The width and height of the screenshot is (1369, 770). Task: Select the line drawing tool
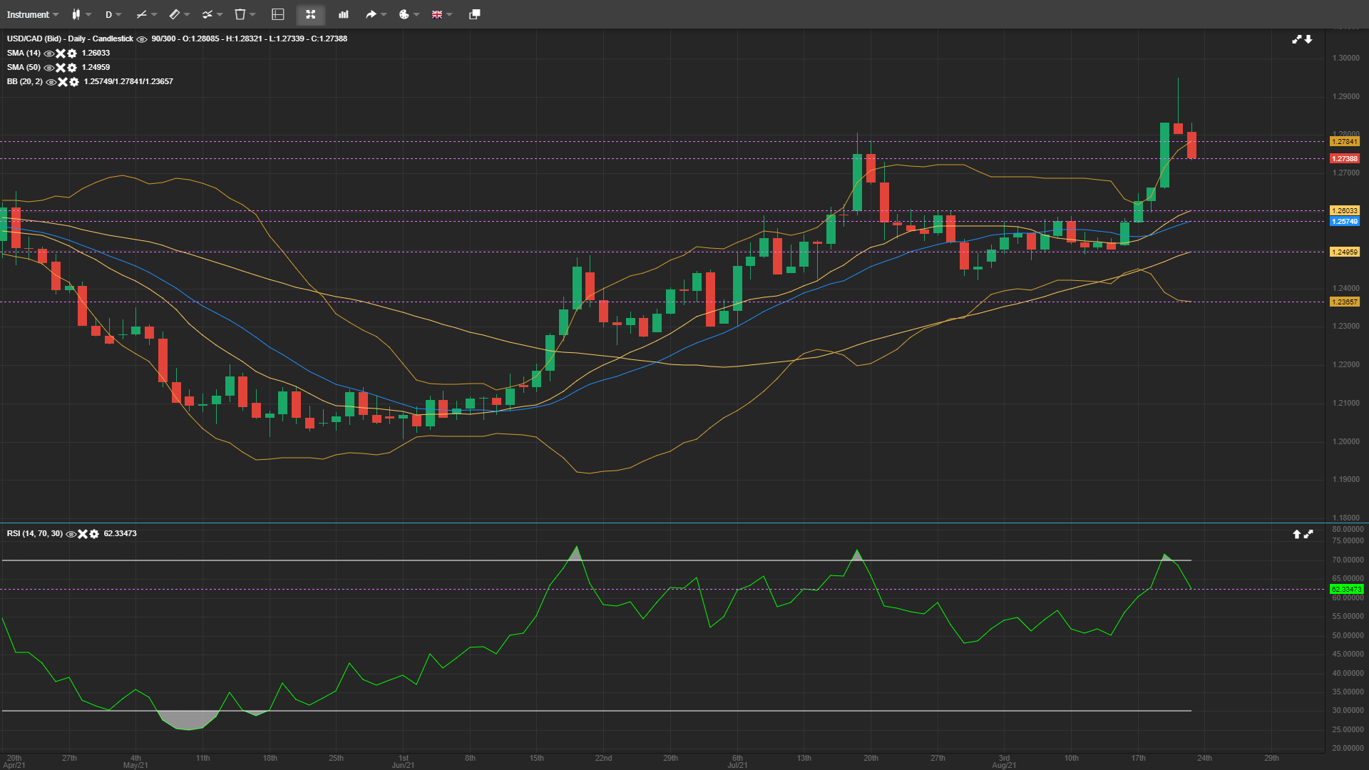(x=146, y=14)
